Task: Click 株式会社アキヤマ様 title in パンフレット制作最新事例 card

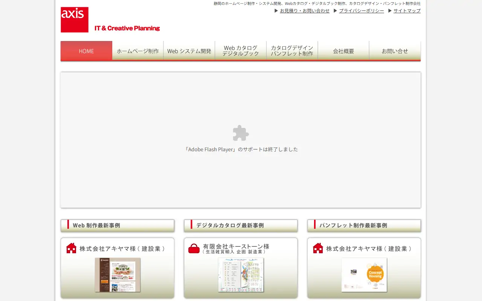Action: (369, 249)
